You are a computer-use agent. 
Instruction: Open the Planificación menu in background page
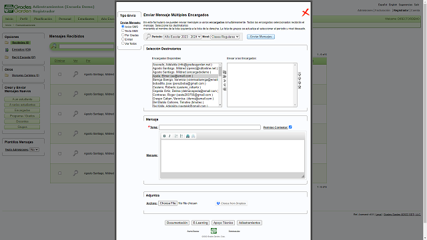pos(43,19)
